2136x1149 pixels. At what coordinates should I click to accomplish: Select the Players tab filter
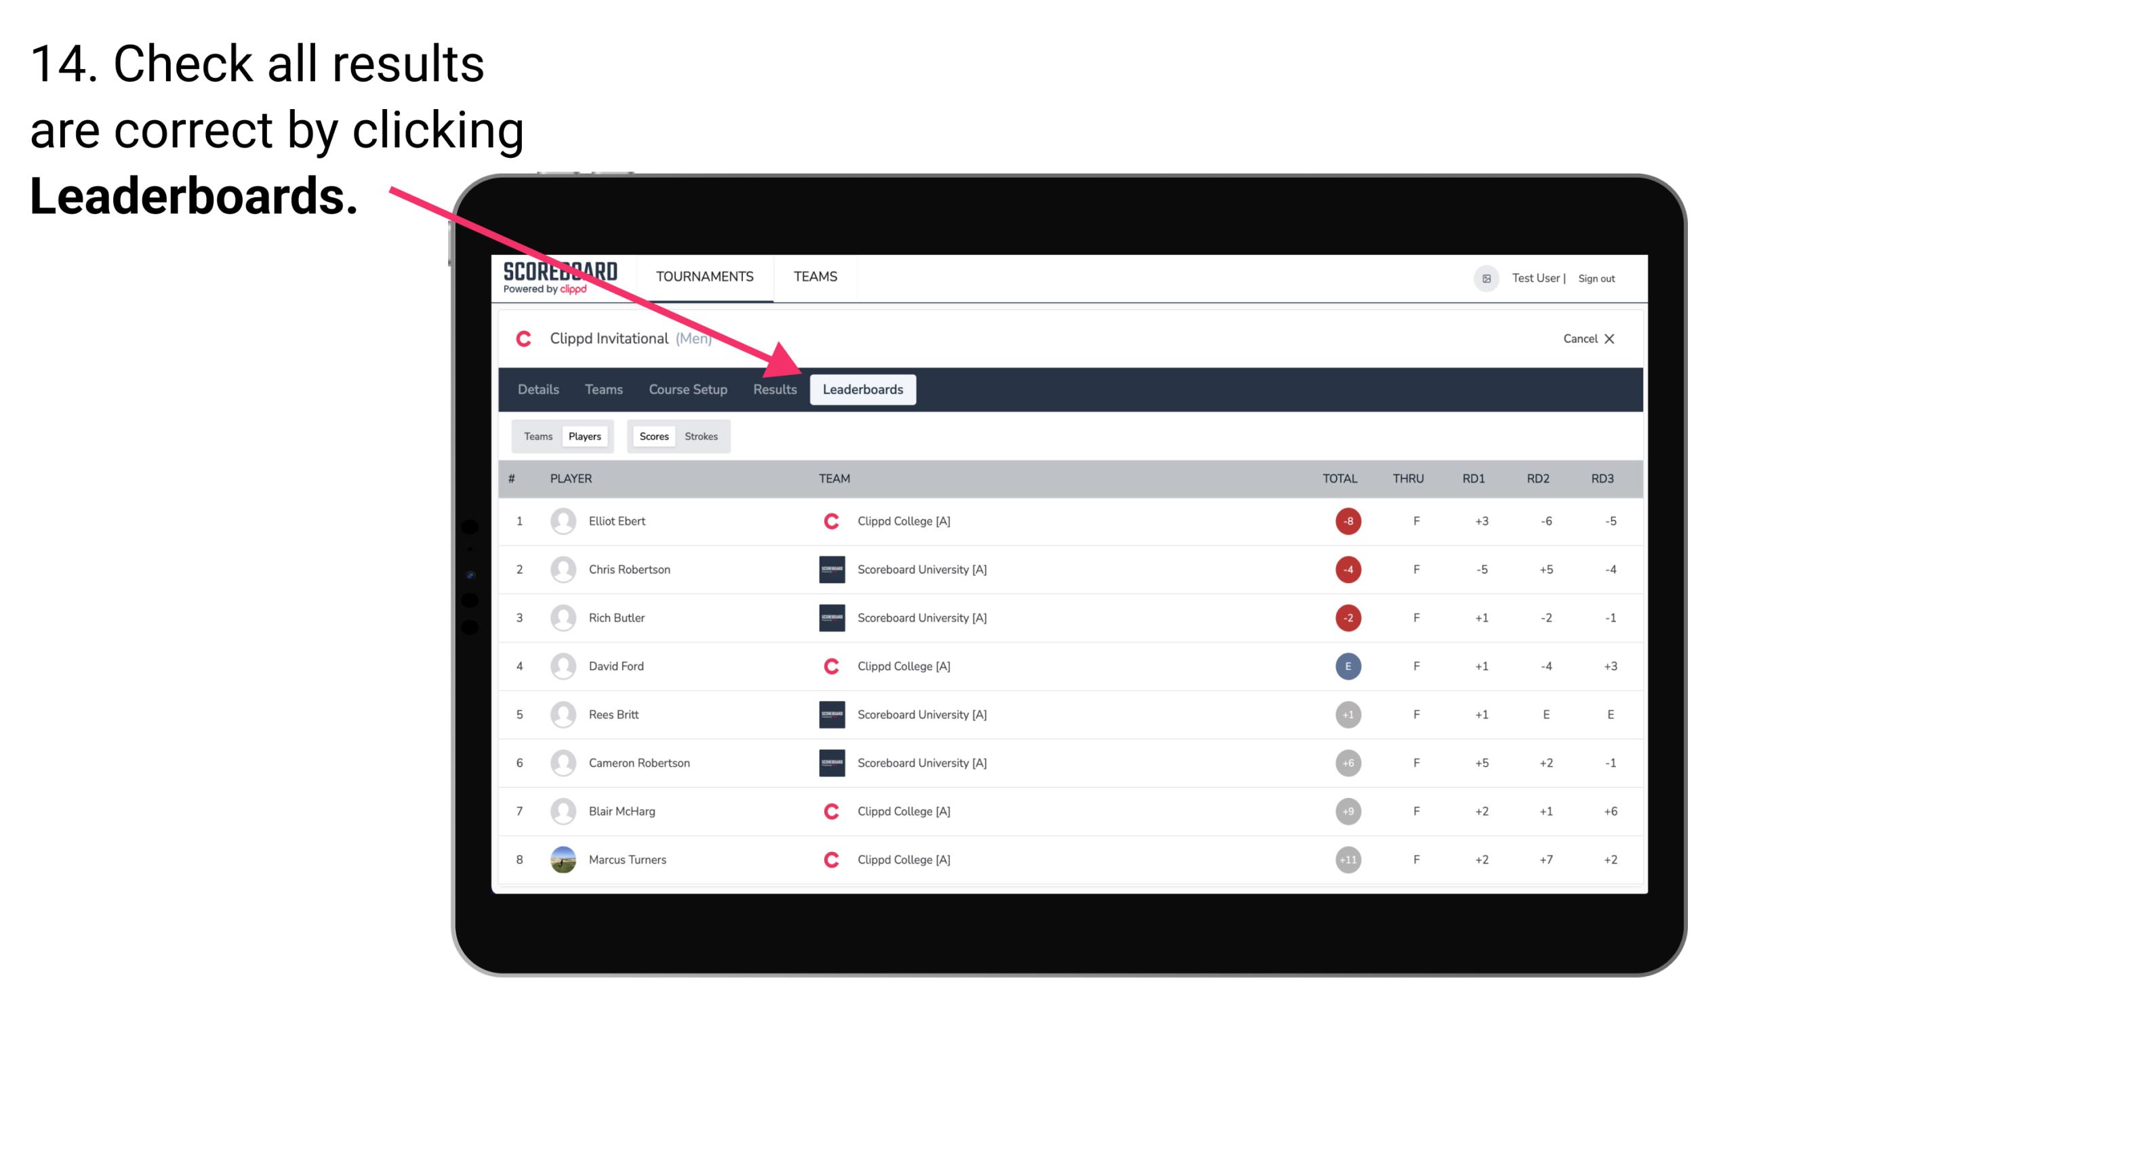[584, 436]
